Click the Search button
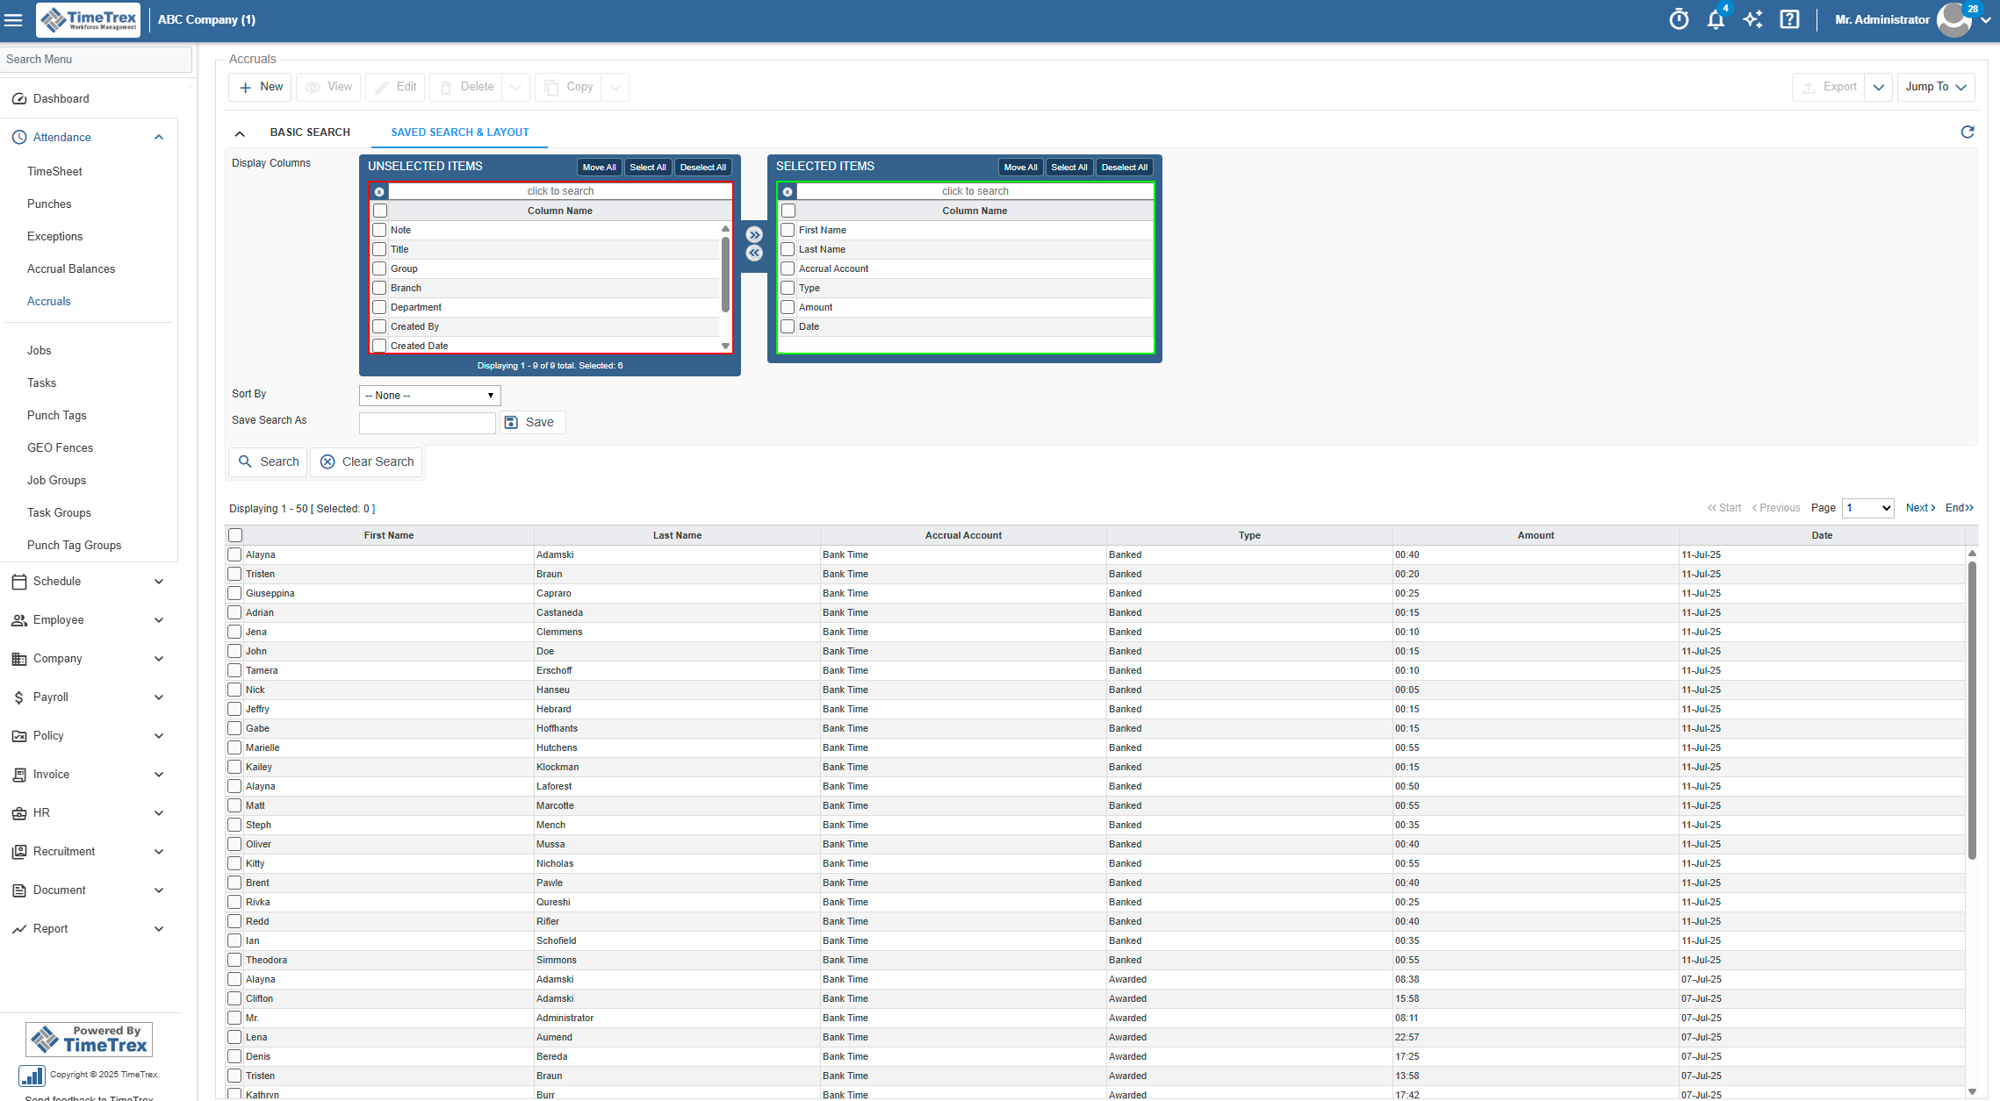Image resolution: width=2000 pixels, height=1101 pixels. [269, 461]
